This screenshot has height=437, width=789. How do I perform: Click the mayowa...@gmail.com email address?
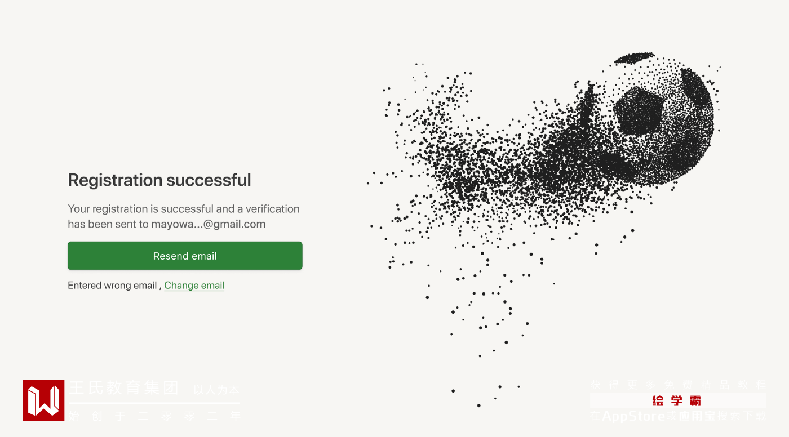coord(208,224)
